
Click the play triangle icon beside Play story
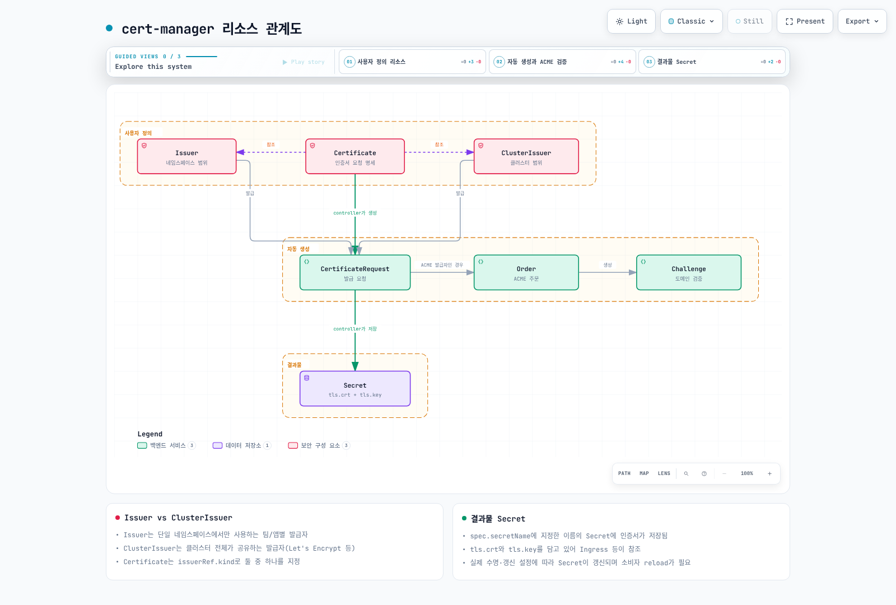click(x=285, y=62)
